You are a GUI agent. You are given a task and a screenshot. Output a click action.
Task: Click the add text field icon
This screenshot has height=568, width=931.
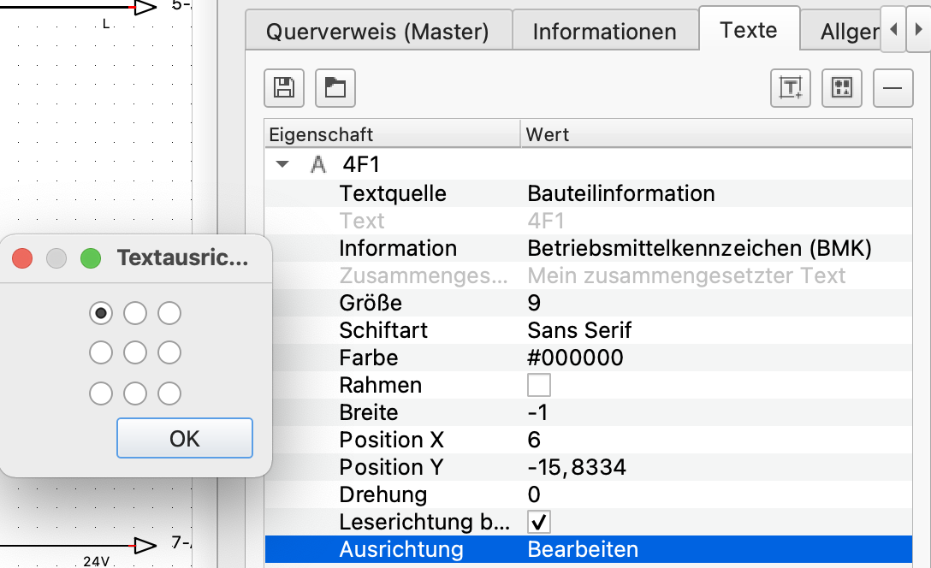tap(791, 88)
